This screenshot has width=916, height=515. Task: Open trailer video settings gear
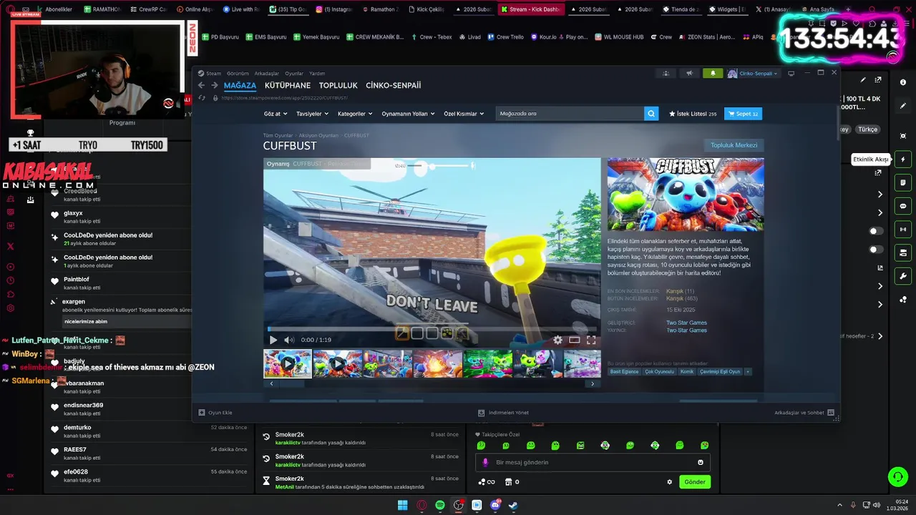[558, 340]
